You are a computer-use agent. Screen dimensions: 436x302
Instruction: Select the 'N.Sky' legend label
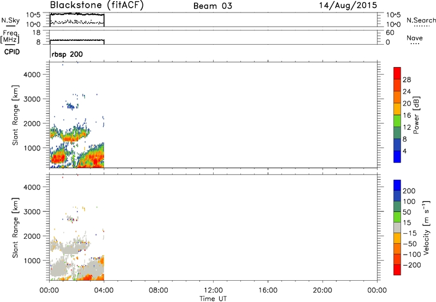(10, 20)
